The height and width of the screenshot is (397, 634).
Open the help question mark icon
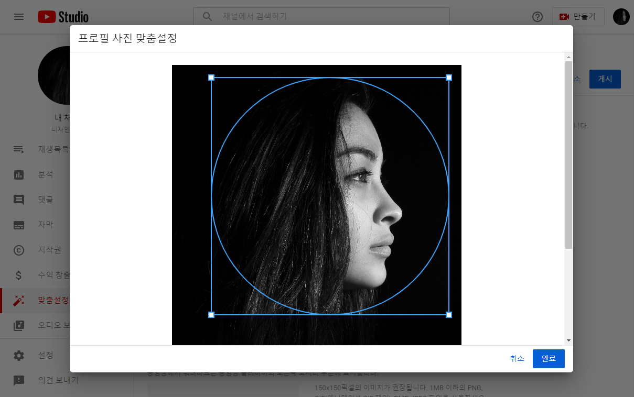click(x=537, y=17)
